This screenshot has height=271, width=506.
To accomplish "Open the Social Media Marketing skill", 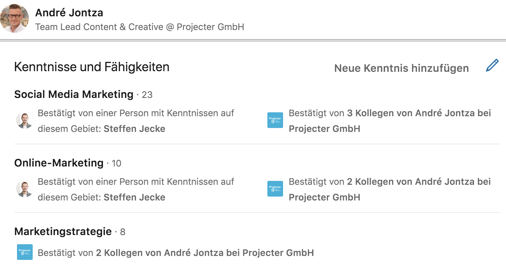I will (x=74, y=94).
